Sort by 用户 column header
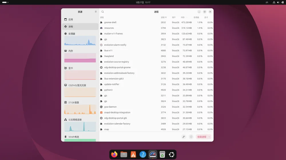This screenshot has width=286, height=160. pos(174,17)
